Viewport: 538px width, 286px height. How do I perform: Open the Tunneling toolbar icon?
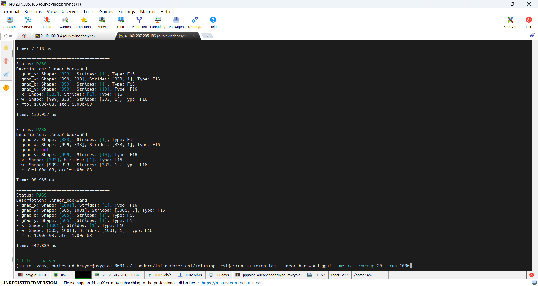point(157,22)
